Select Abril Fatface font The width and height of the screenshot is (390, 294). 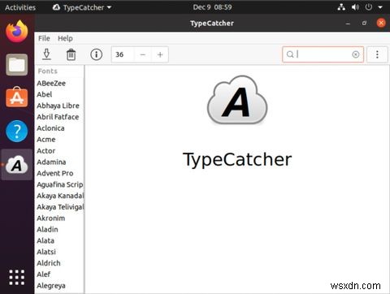pos(59,117)
